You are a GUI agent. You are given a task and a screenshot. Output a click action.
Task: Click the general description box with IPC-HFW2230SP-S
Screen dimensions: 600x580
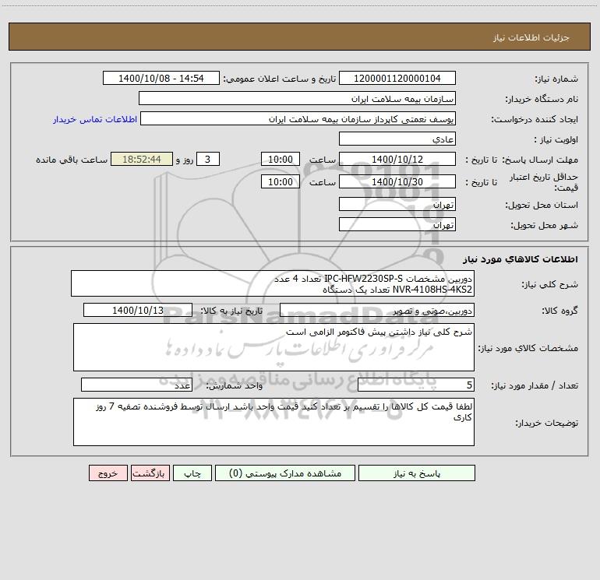click(273, 283)
